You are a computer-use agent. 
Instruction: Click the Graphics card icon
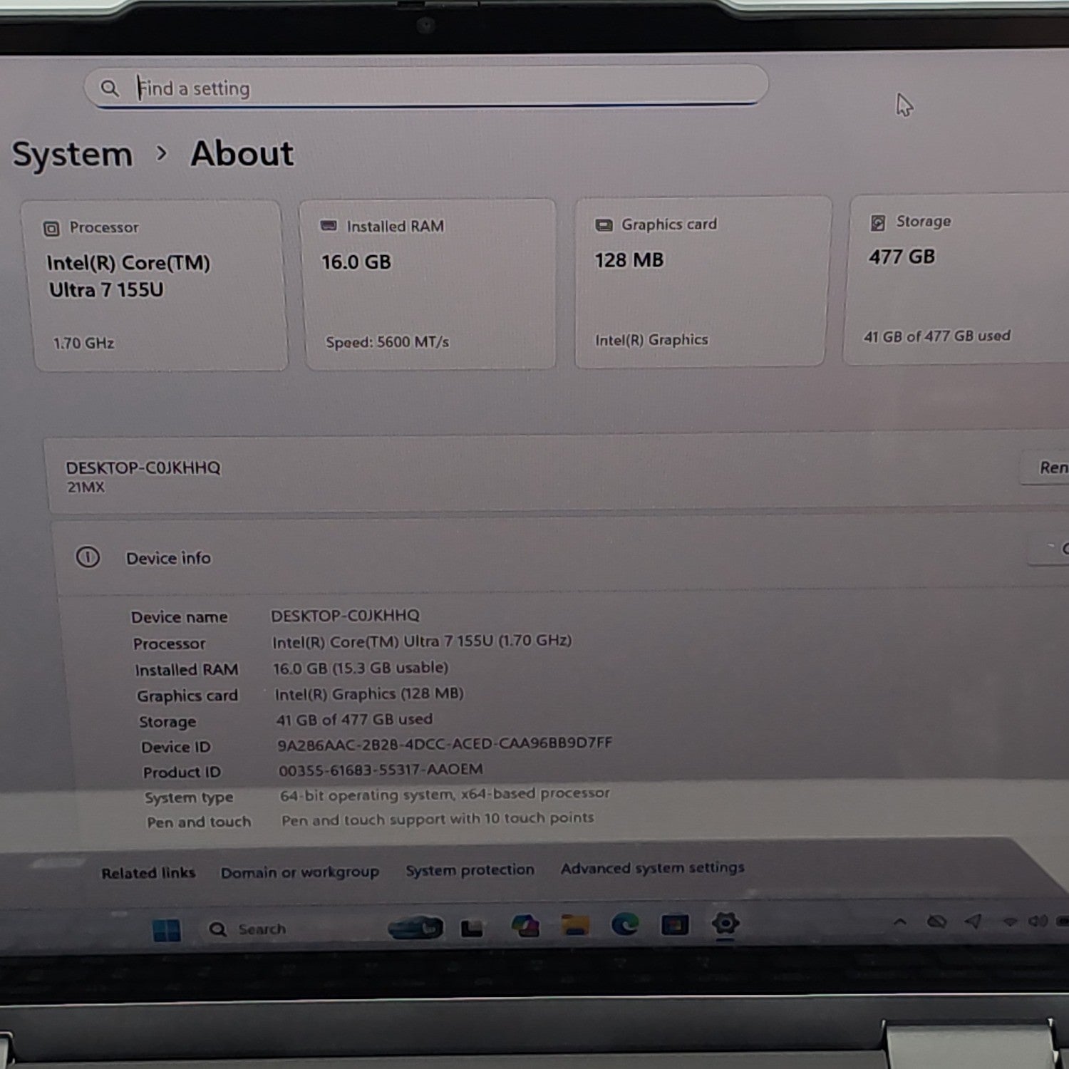coord(604,225)
